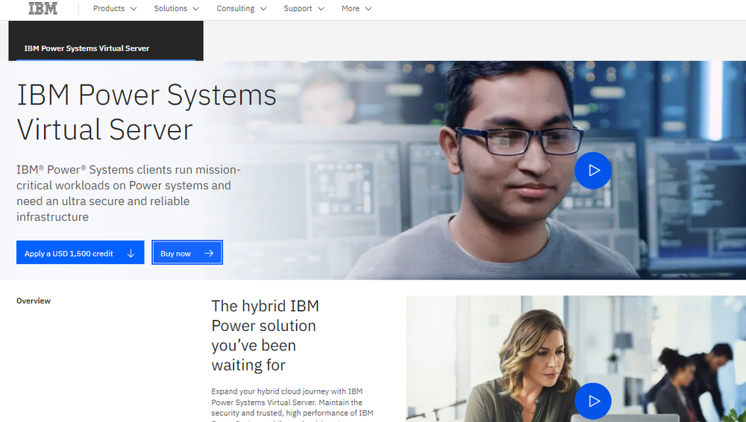This screenshot has width=746, height=422.
Task: Play the video of woman at laptop
Action: click(x=593, y=401)
